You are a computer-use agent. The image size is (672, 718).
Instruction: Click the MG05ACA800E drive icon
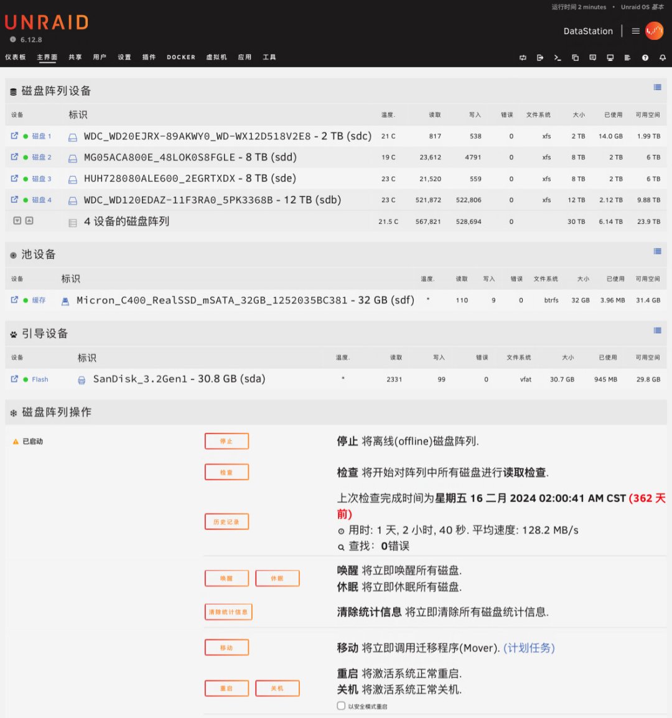(x=72, y=159)
